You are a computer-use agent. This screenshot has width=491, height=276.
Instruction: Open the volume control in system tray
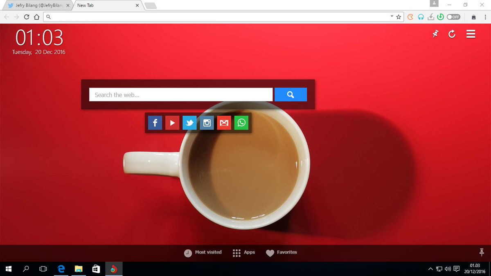click(448, 269)
